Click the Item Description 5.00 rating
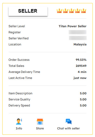 pos(83,93)
